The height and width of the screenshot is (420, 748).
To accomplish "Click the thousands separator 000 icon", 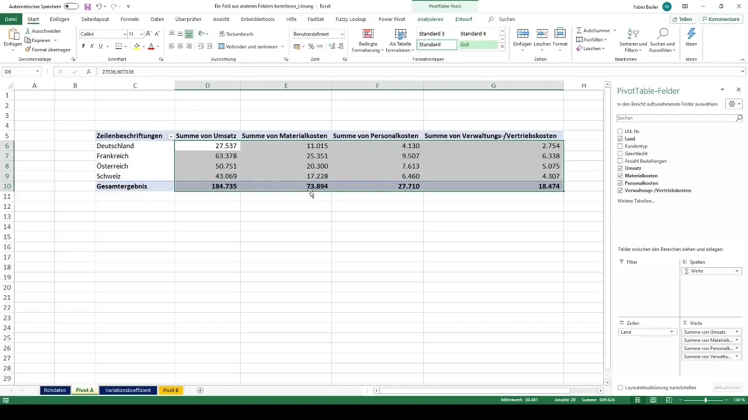I will (x=320, y=46).
